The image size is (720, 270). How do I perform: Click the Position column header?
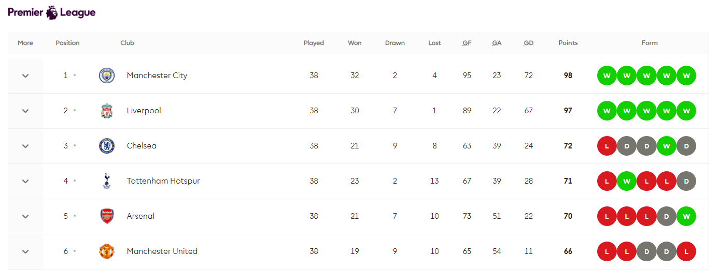67,43
